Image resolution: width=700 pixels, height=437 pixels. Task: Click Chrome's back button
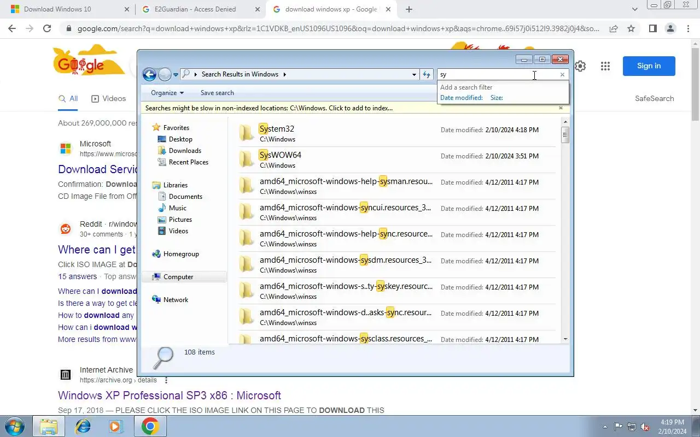point(12,28)
